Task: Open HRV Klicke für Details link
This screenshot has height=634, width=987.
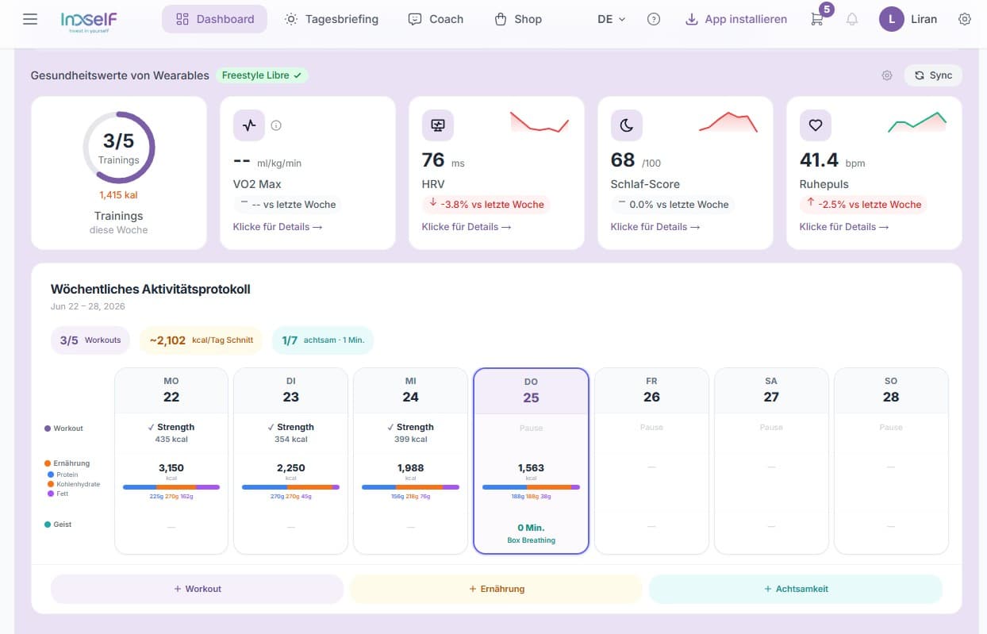Action: tap(467, 227)
